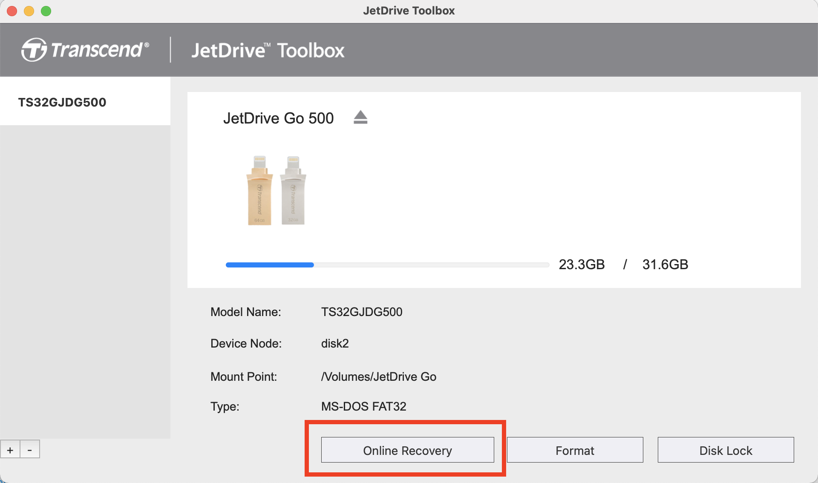Image resolution: width=818 pixels, height=483 pixels.
Task: Minimize the window with yellow button
Action: (29, 11)
